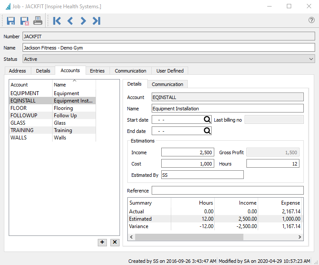Switch to the Entries tab
319x265 pixels.
click(x=97, y=71)
